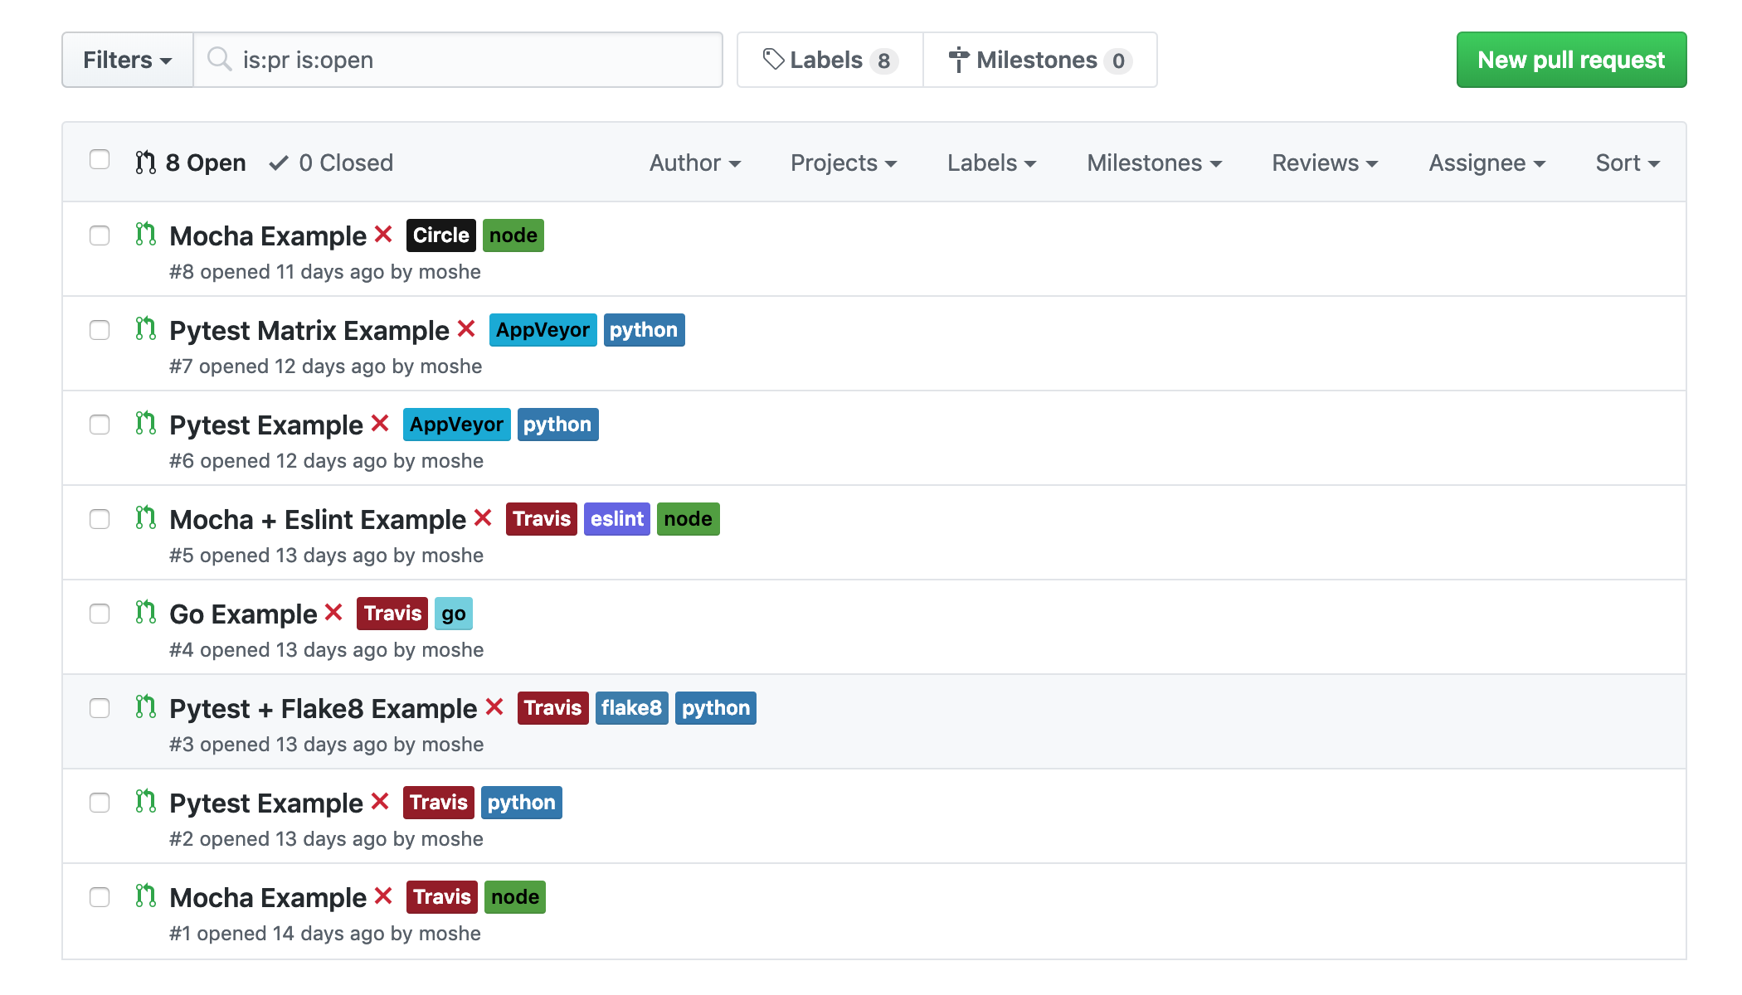Click failed check icon on Pytest + Flake8 Example
Image resolution: width=1742 pixels, height=995 pixels.
(x=494, y=707)
